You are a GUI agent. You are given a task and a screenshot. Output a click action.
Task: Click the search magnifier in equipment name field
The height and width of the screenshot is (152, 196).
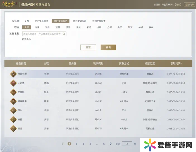point(64,34)
